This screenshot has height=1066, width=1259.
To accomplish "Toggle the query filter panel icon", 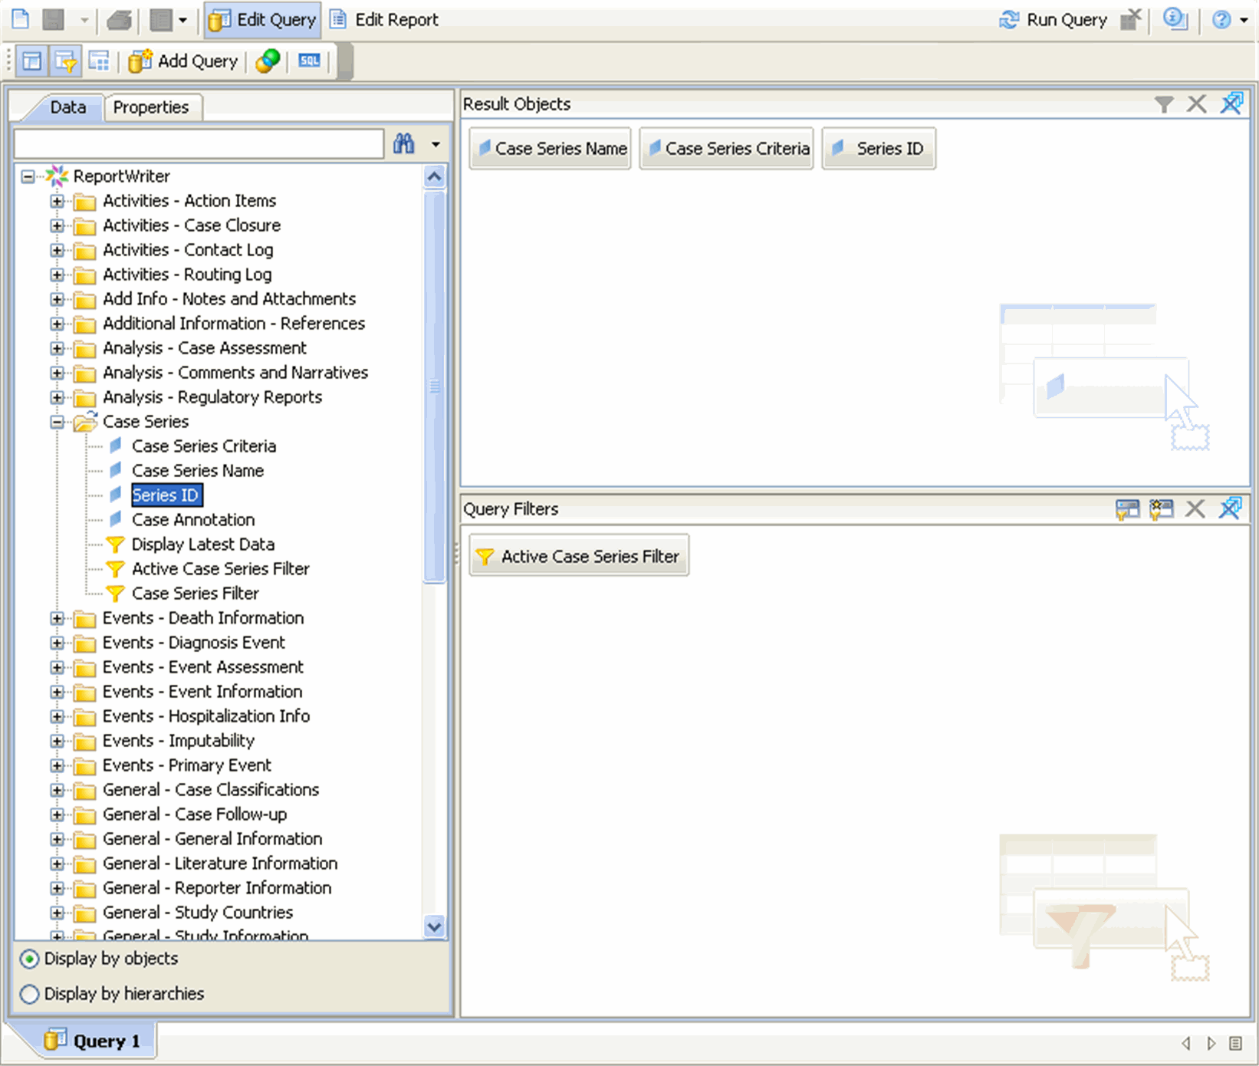I will coord(66,61).
